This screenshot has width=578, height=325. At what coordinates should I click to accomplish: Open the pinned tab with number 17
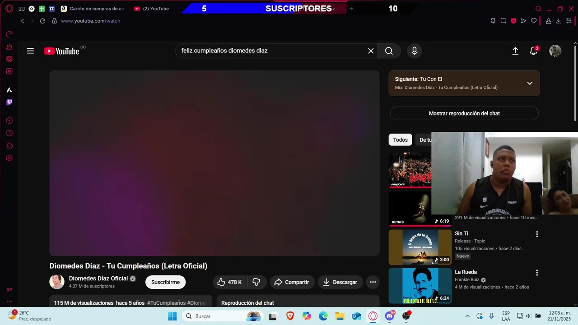click(x=51, y=9)
